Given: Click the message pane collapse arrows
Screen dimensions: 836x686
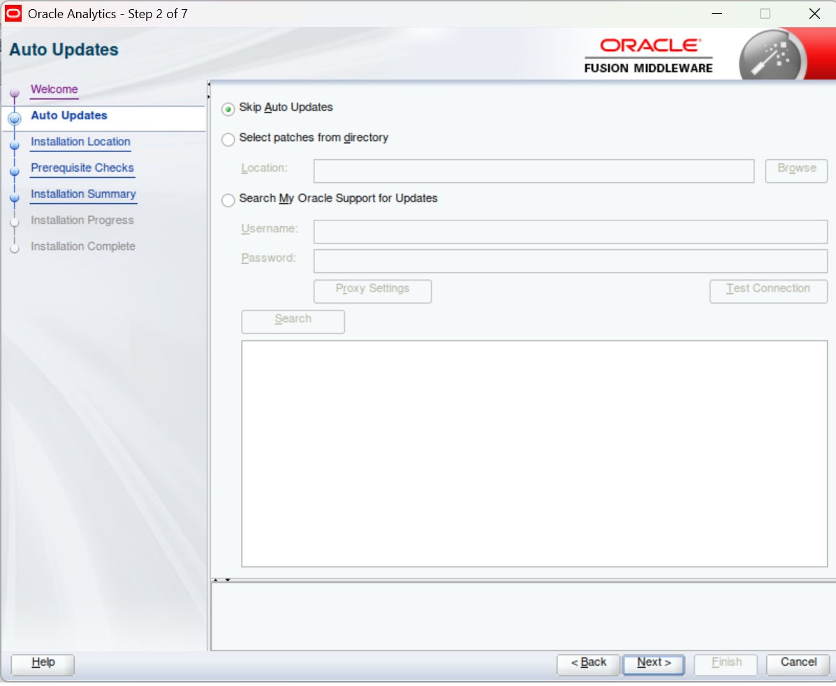Looking at the screenshot, I should (x=221, y=580).
